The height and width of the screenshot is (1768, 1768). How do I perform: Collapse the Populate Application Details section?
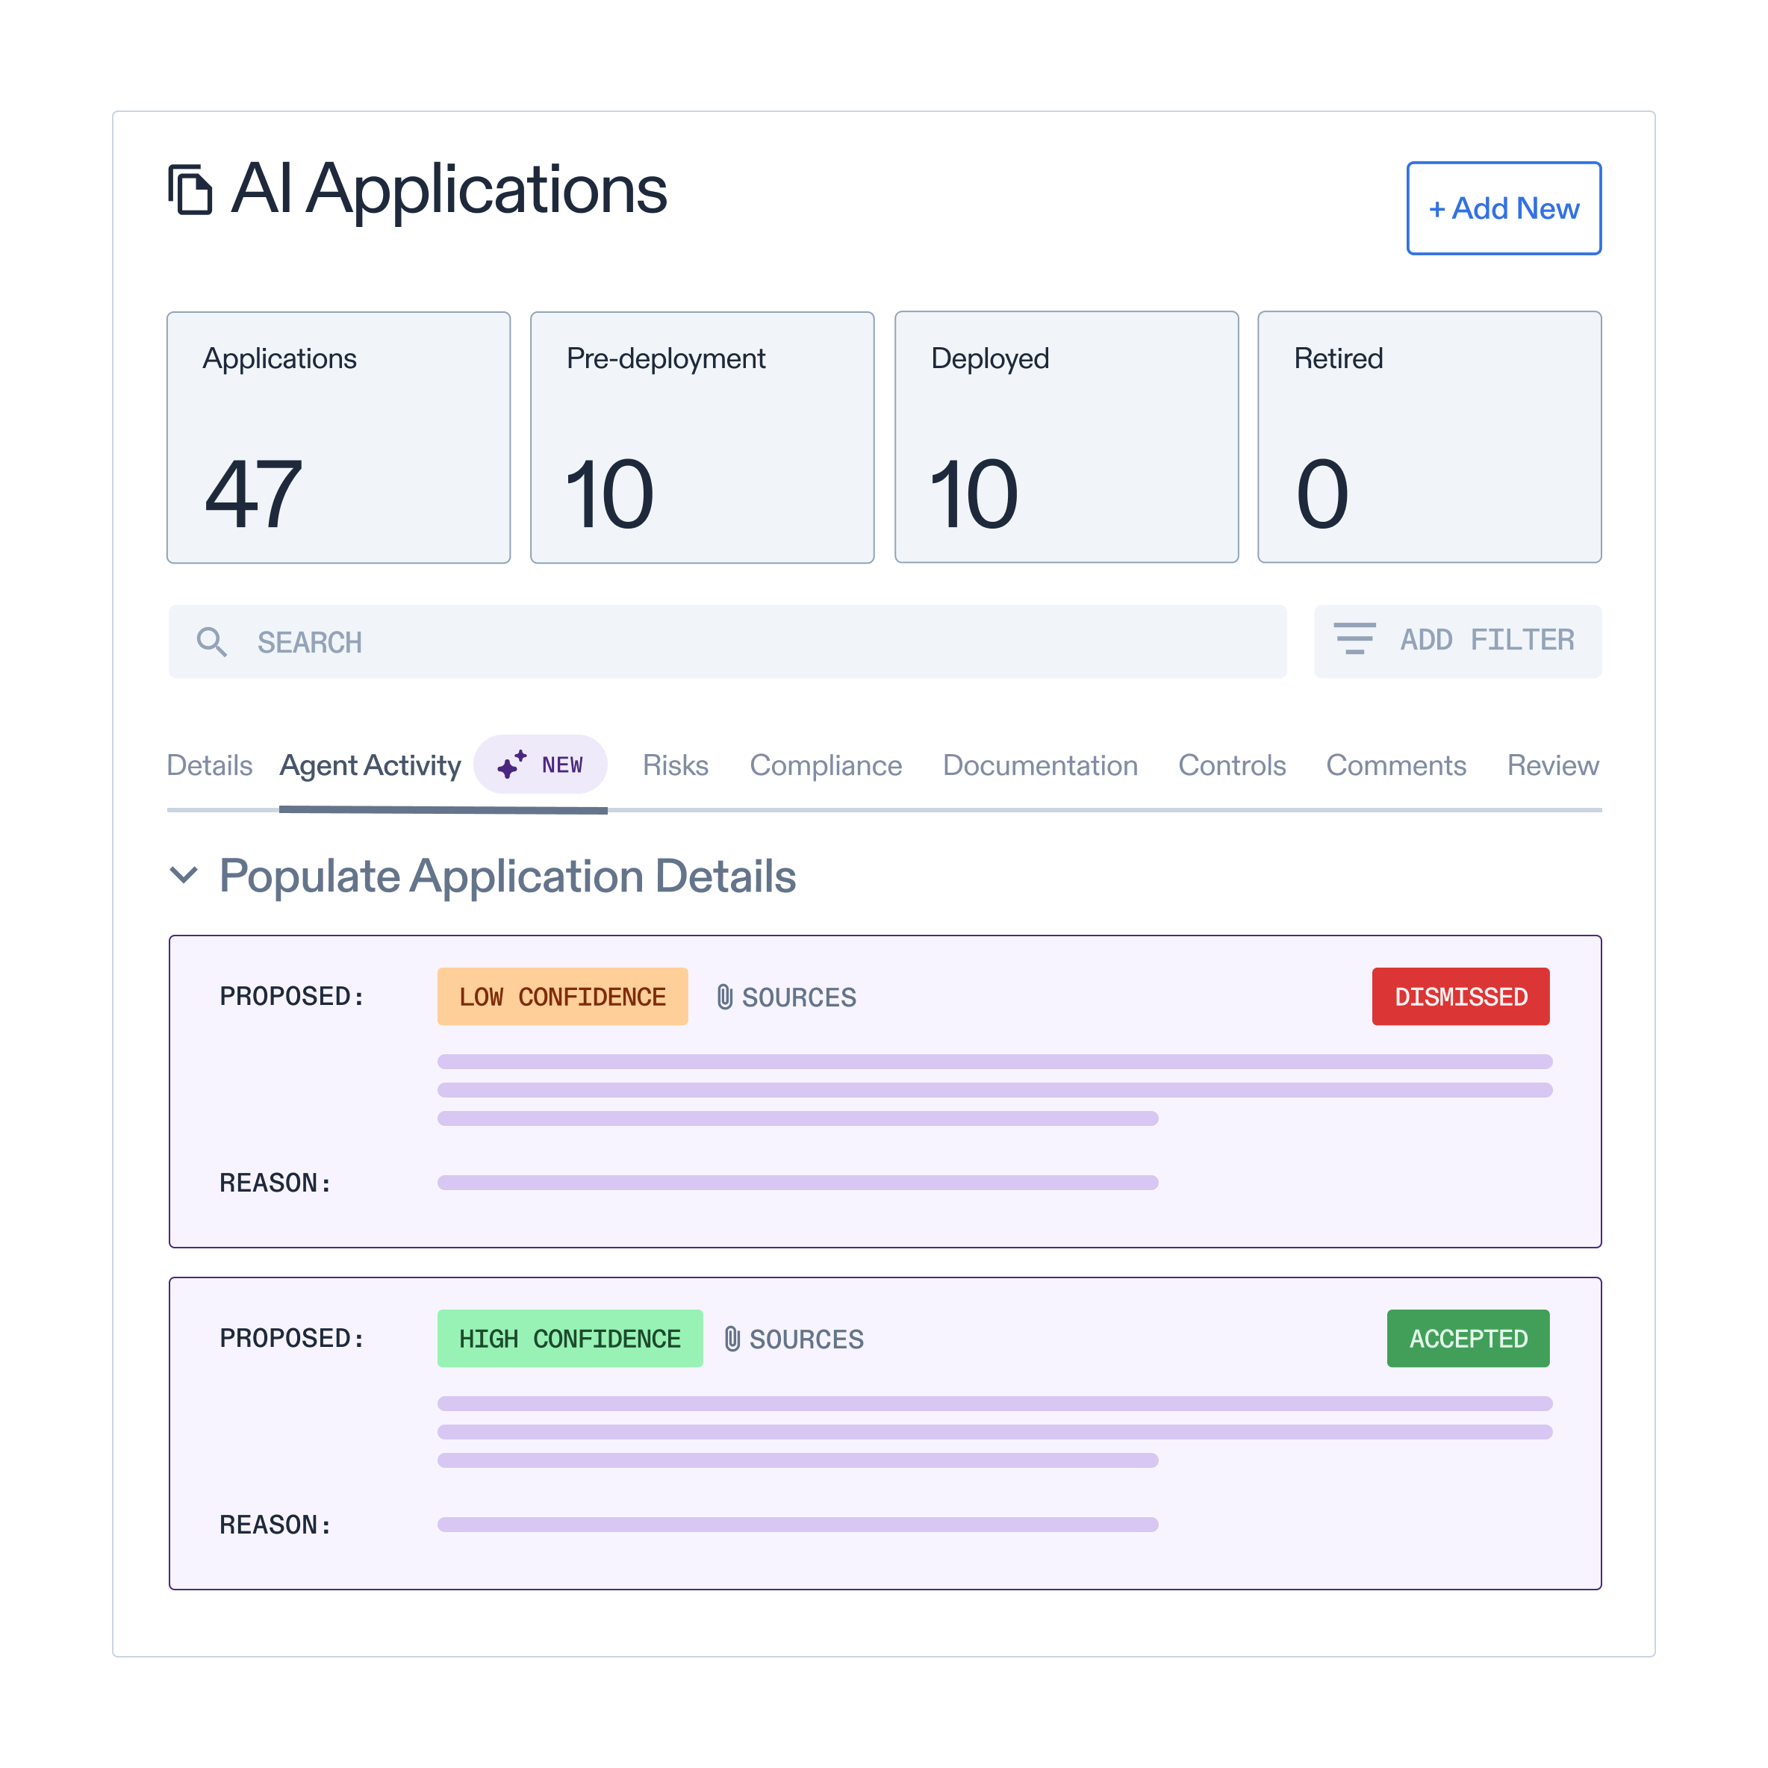tap(184, 876)
